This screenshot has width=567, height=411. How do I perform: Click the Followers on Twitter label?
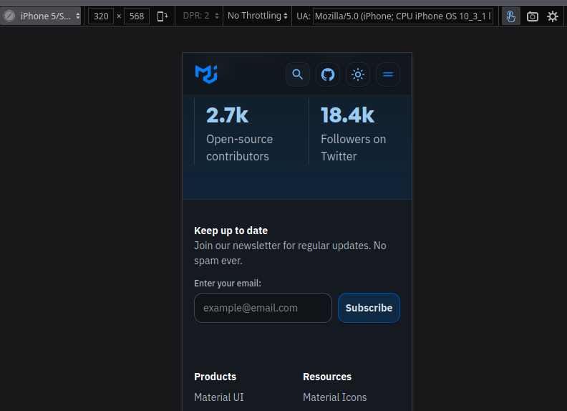(353, 148)
